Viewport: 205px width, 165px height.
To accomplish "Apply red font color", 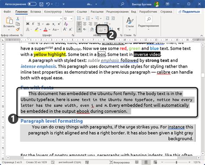I will click(x=45, y=29).
